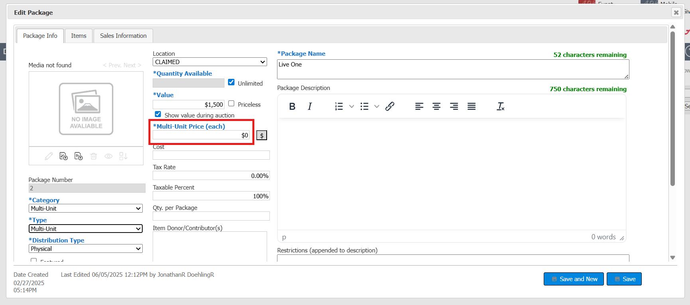Image resolution: width=690 pixels, height=305 pixels.
Task: Toggle bold formatting in description editor
Action: (292, 106)
